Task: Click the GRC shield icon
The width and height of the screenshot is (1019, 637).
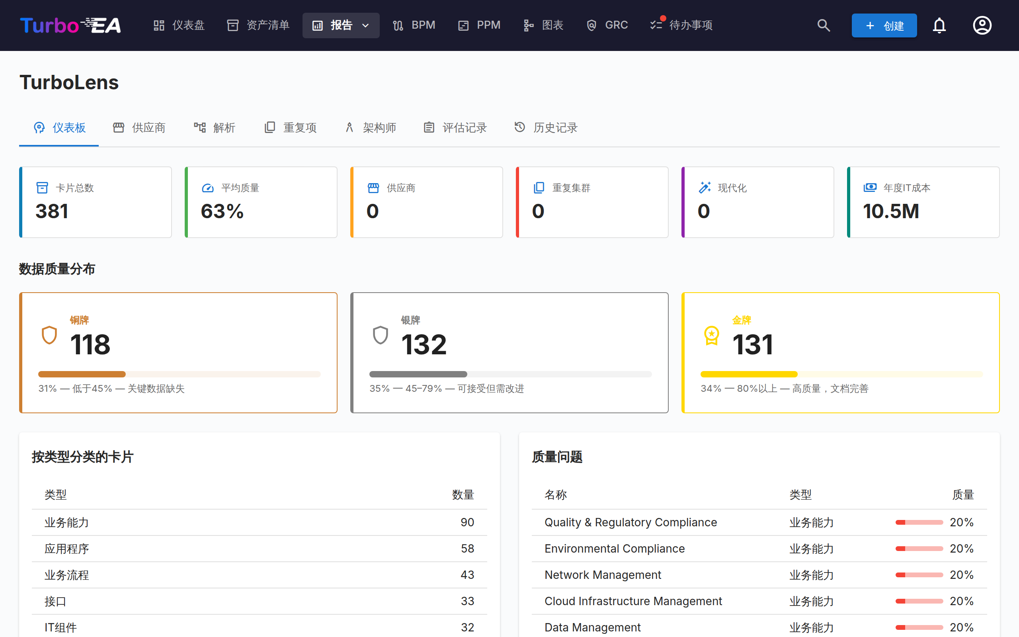Action: 591,25
